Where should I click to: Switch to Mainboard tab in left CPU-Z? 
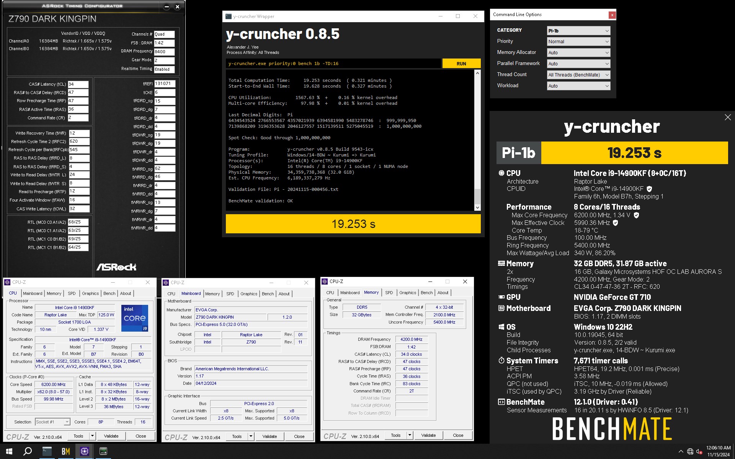pos(33,293)
